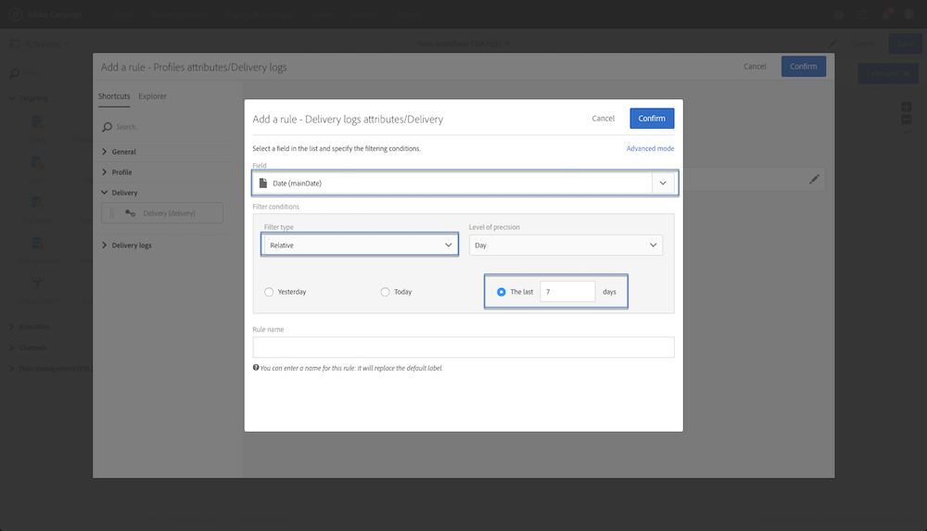This screenshot has height=531, width=927.
Task: Open the help icon in top bar
Action: click(839, 15)
